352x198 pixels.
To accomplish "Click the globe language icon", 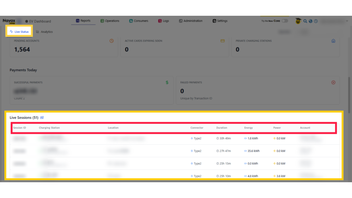I will tap(311, 21).
